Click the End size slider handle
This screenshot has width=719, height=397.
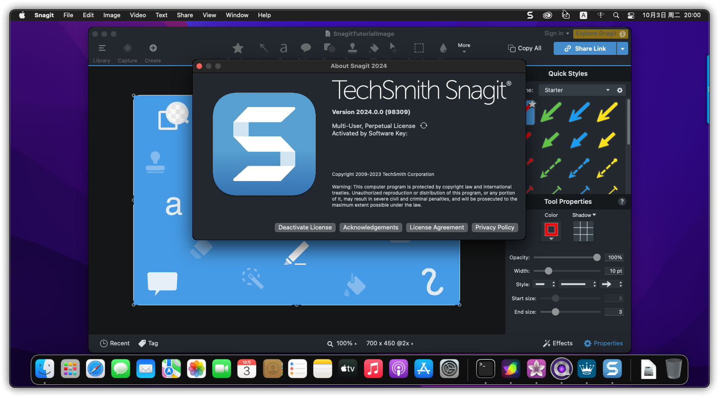pos(556,312)
